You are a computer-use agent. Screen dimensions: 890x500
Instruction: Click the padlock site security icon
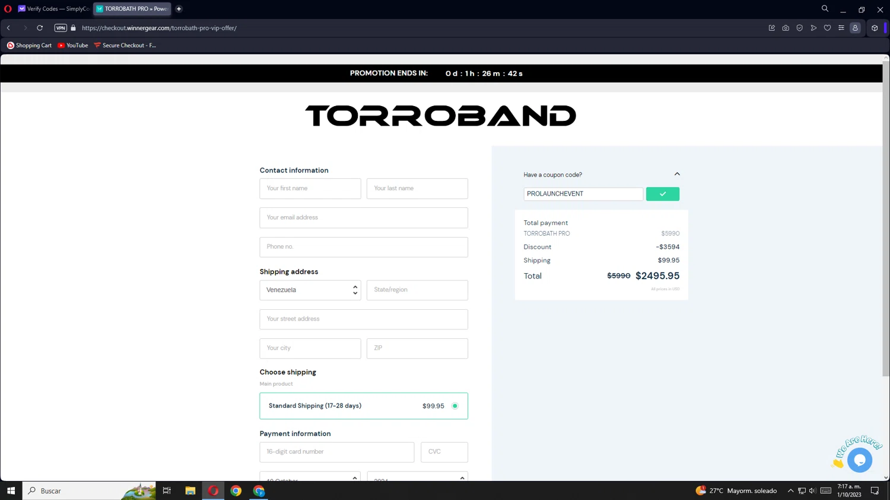[x=74, y=28]
